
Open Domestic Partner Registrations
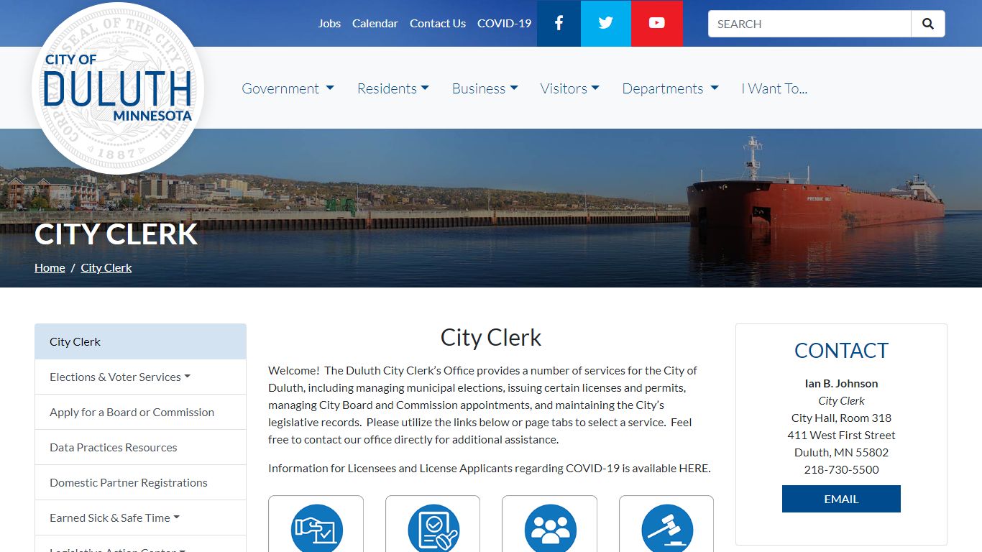pyautogui.click(x=140, y=482)
